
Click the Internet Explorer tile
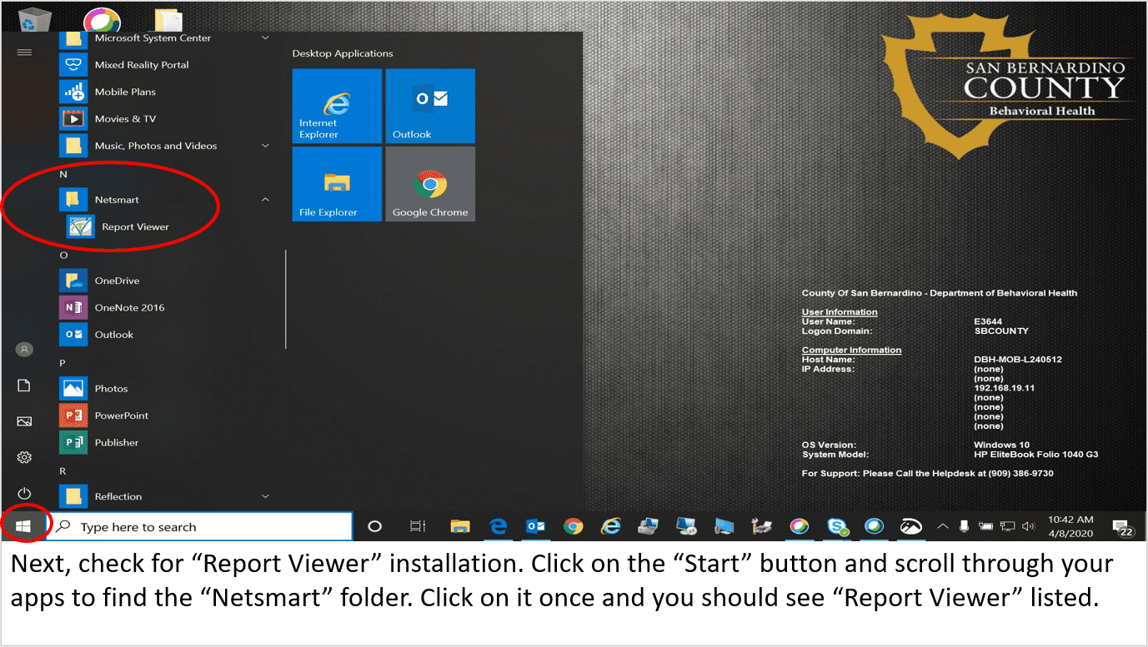(337, 106)
